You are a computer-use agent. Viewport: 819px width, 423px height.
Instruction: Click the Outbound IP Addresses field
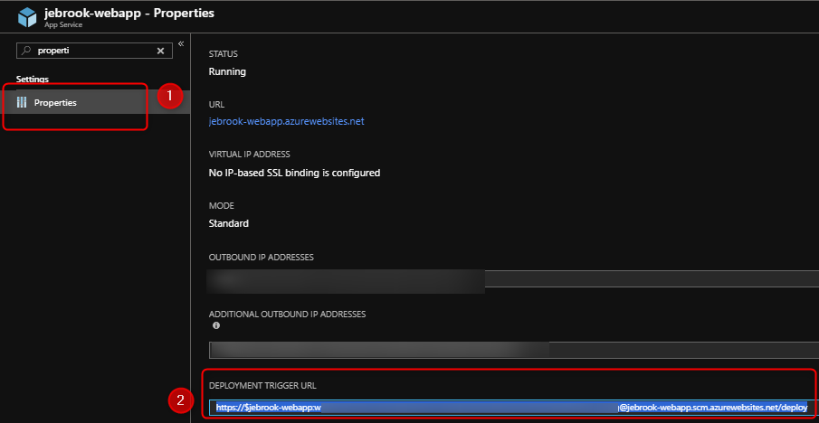[x=513, y=278]
